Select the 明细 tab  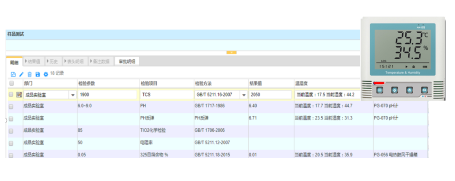coord(14,62)
